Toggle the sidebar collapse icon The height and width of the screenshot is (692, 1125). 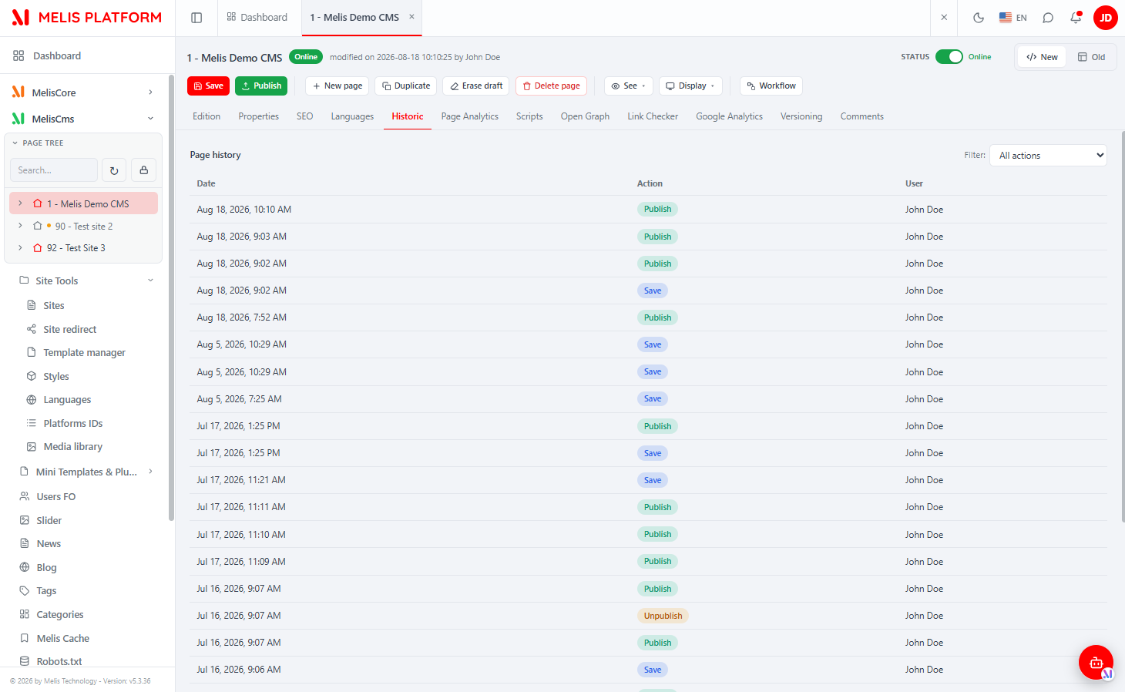pos(196,18)
